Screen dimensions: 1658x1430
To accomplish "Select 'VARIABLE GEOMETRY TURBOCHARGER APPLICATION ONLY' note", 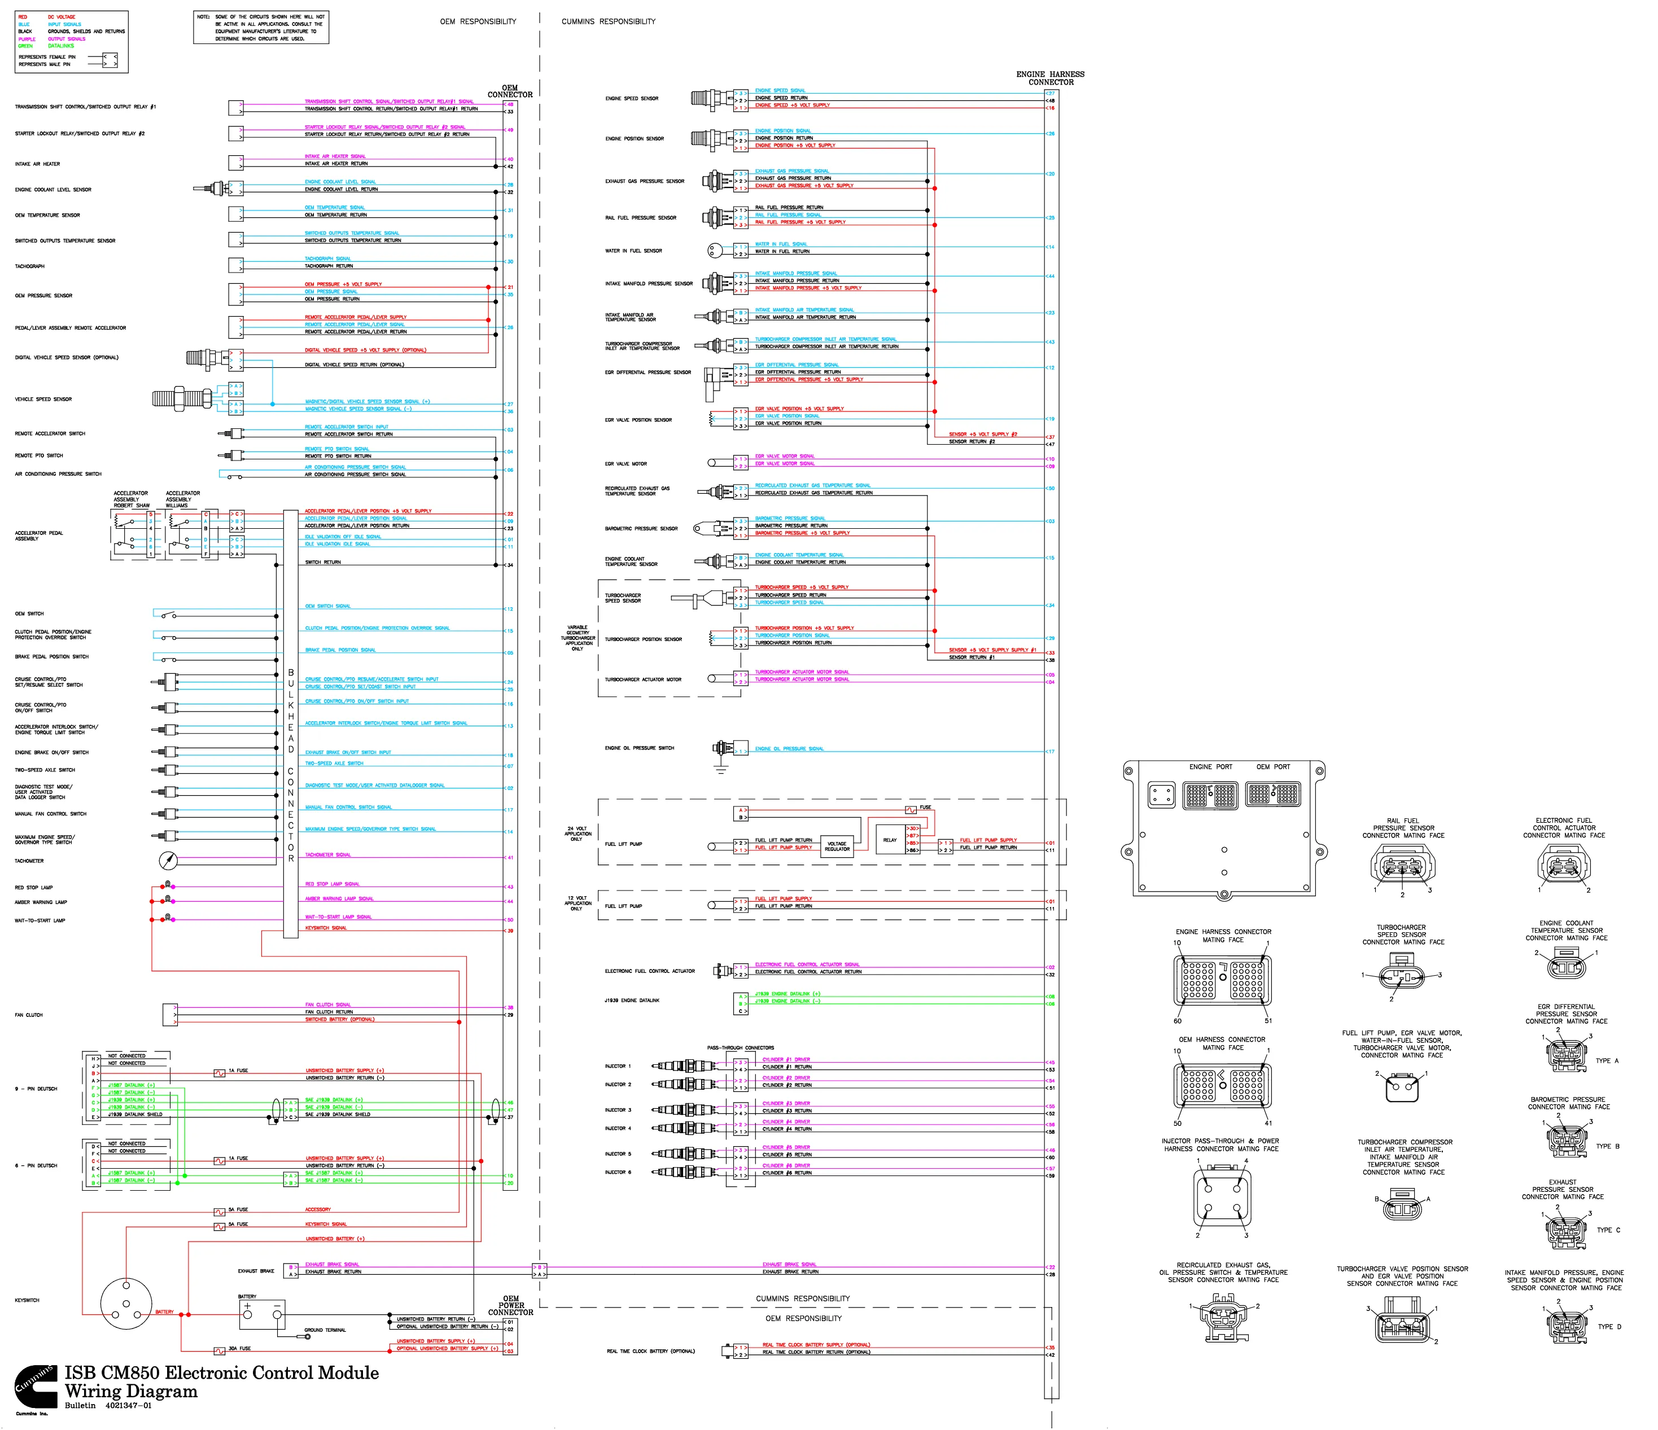I will (578, 638).
